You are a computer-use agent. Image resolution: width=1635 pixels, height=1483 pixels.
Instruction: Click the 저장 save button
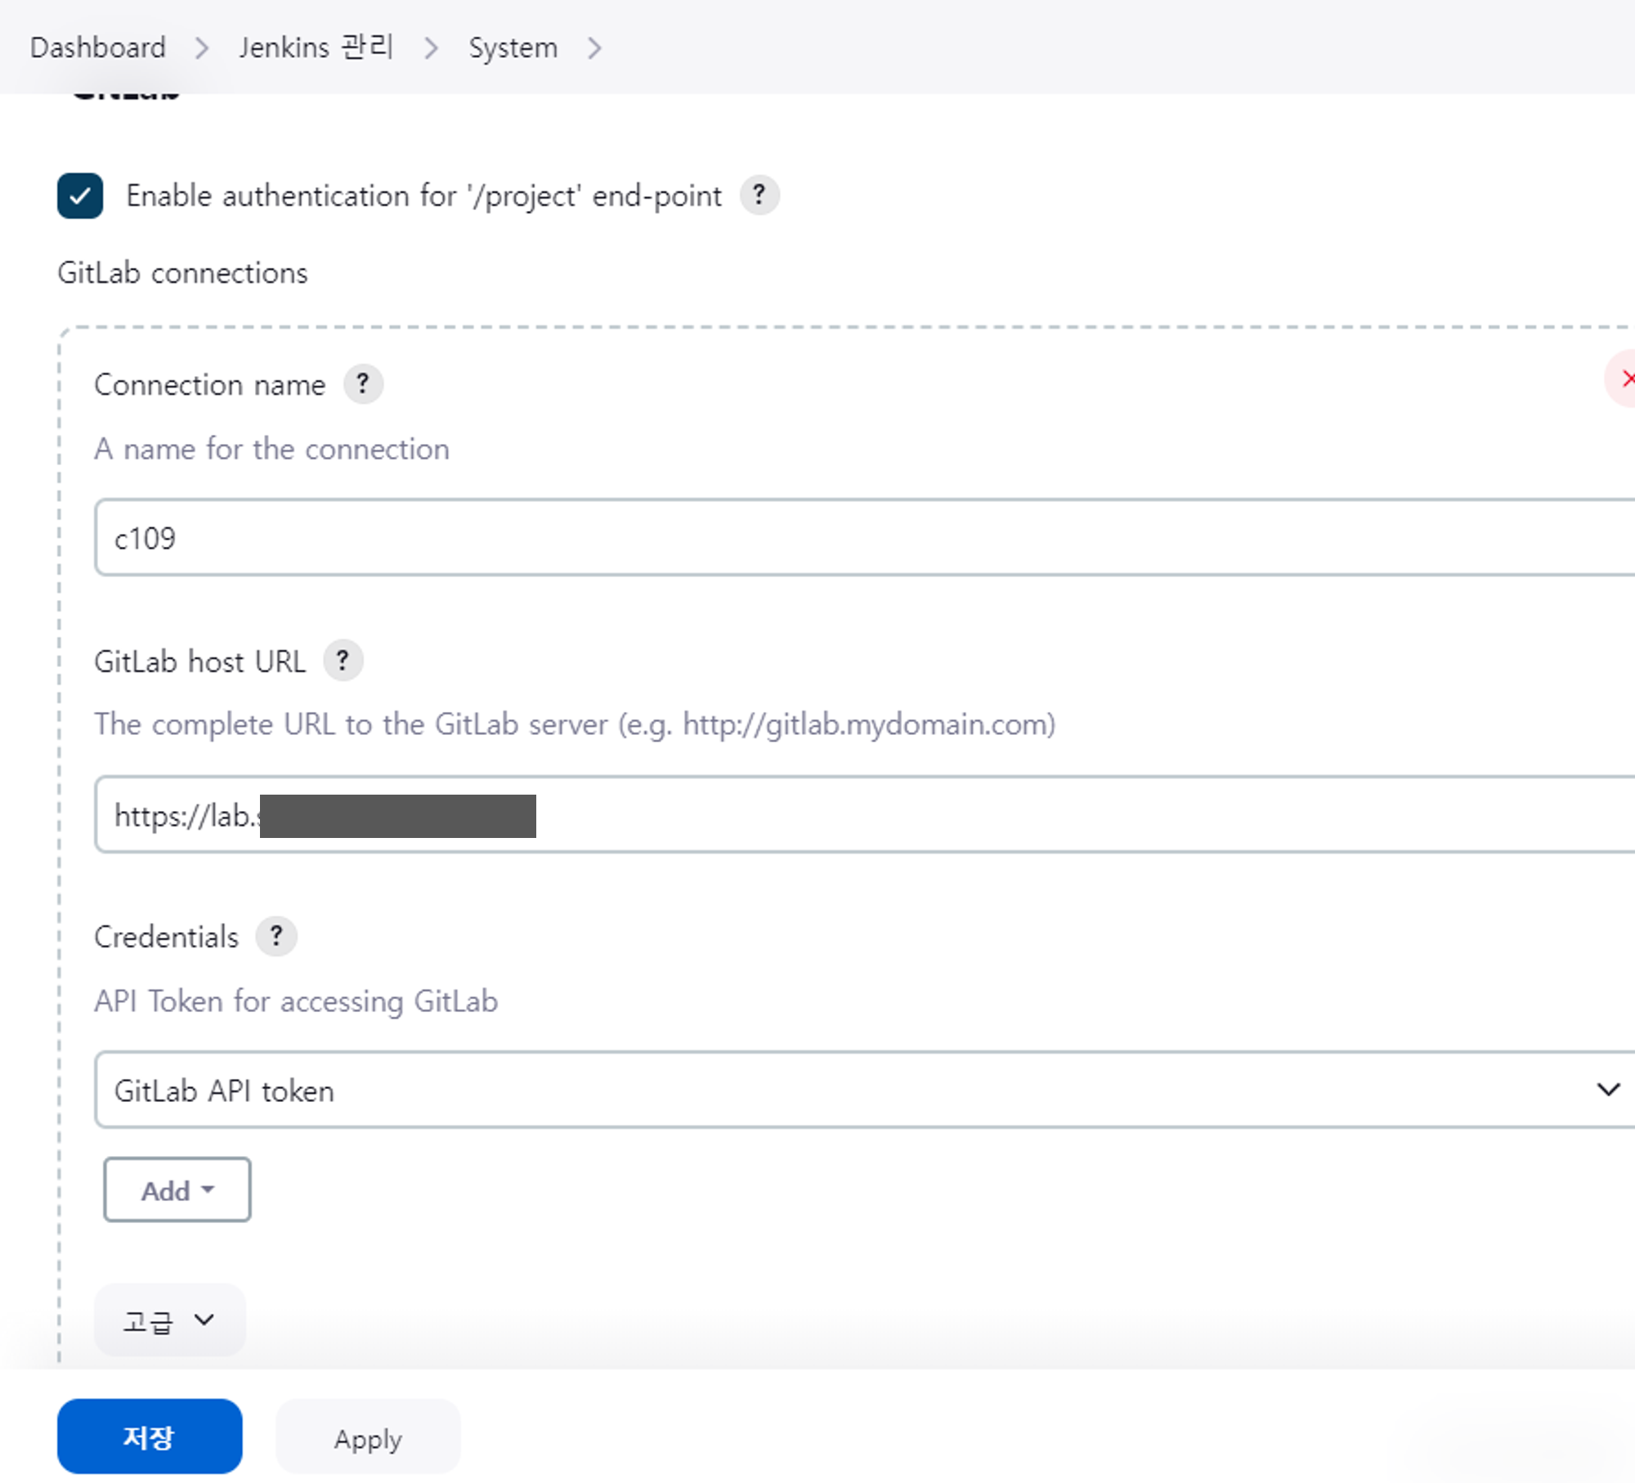tap(149, 1436)
